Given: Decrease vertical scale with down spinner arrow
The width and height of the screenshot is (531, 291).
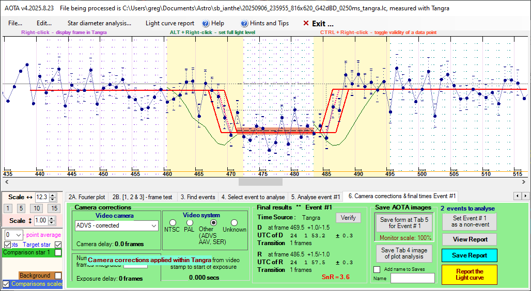Looking at the screenshot, I should coord(52,223).
